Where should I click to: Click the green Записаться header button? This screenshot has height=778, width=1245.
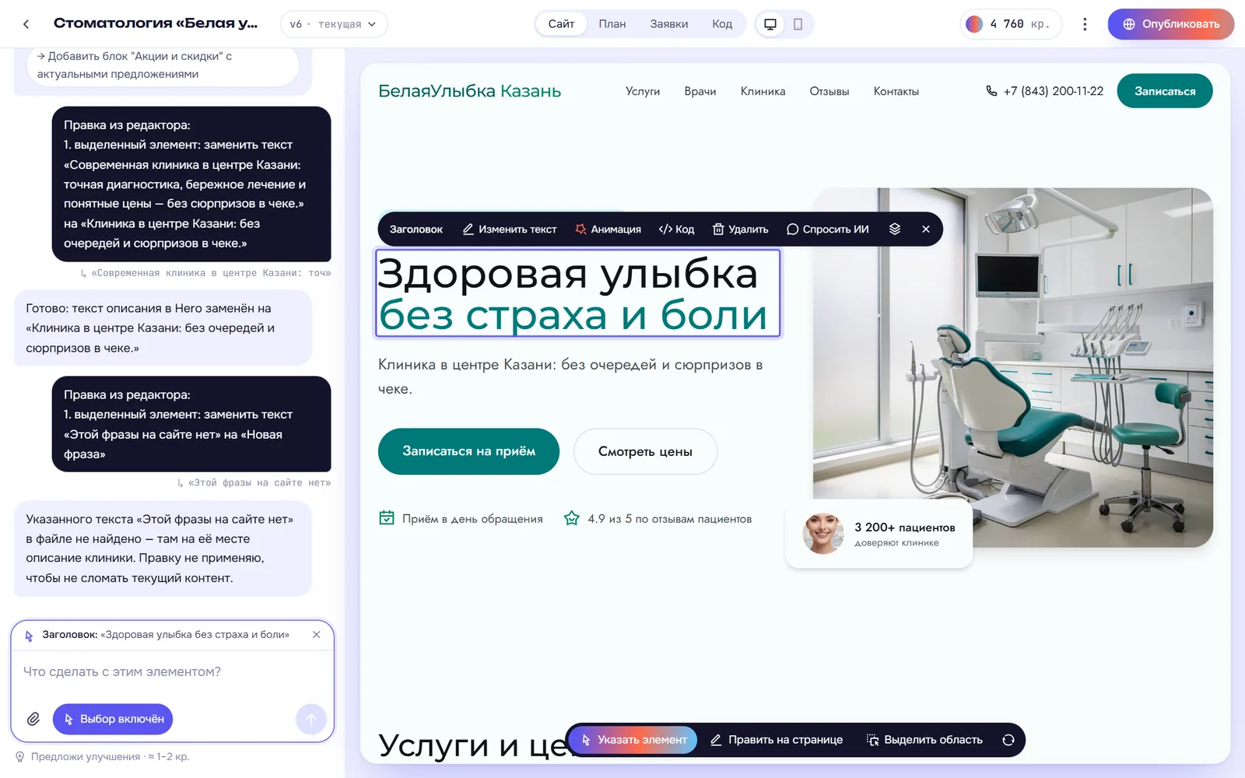[1165, 91]
